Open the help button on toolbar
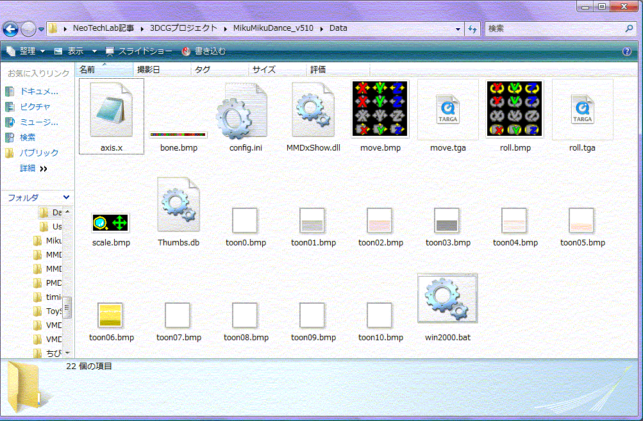Screen dimensions: 643x421 pyautogui.click(x=626, y=51)
